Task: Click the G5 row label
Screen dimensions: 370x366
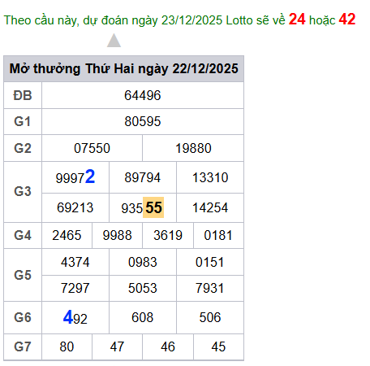Action: pos(23,275)
